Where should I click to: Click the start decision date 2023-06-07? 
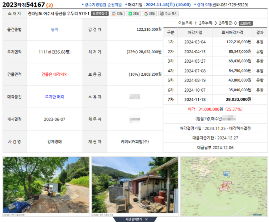[55, 119]
